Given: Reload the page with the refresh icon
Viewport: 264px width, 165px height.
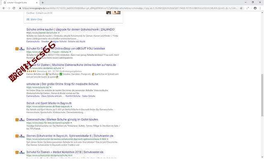Looking at the screenshot, I should (14, 8).
